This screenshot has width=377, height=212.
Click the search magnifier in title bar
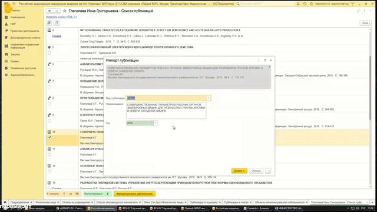[x=238, y=4]
